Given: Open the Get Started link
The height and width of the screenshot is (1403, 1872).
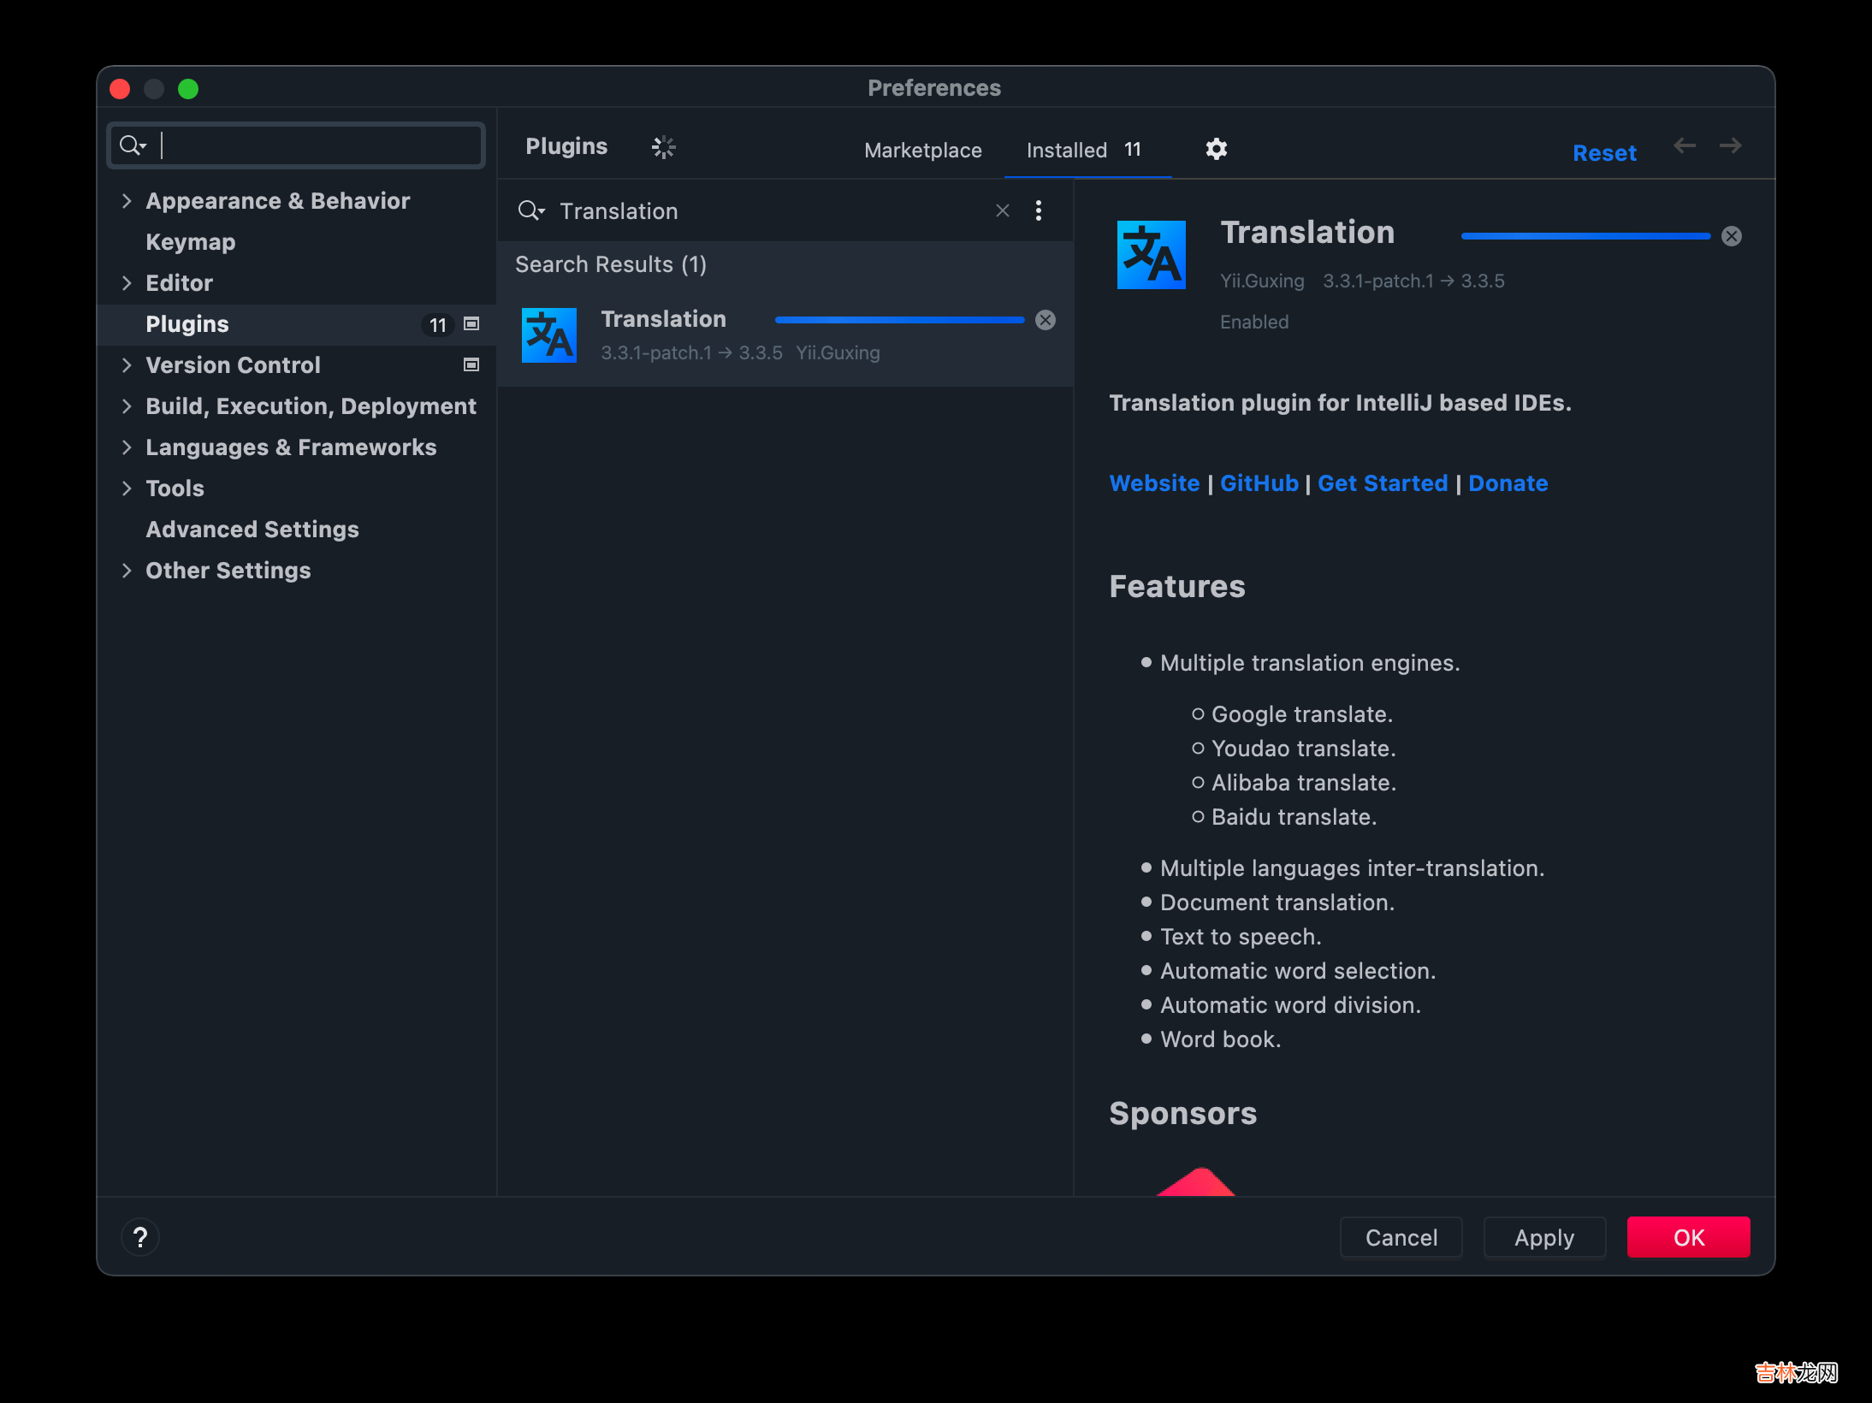Looking at the screenshot, I should pyautogui.click(x=1383, y=483).
